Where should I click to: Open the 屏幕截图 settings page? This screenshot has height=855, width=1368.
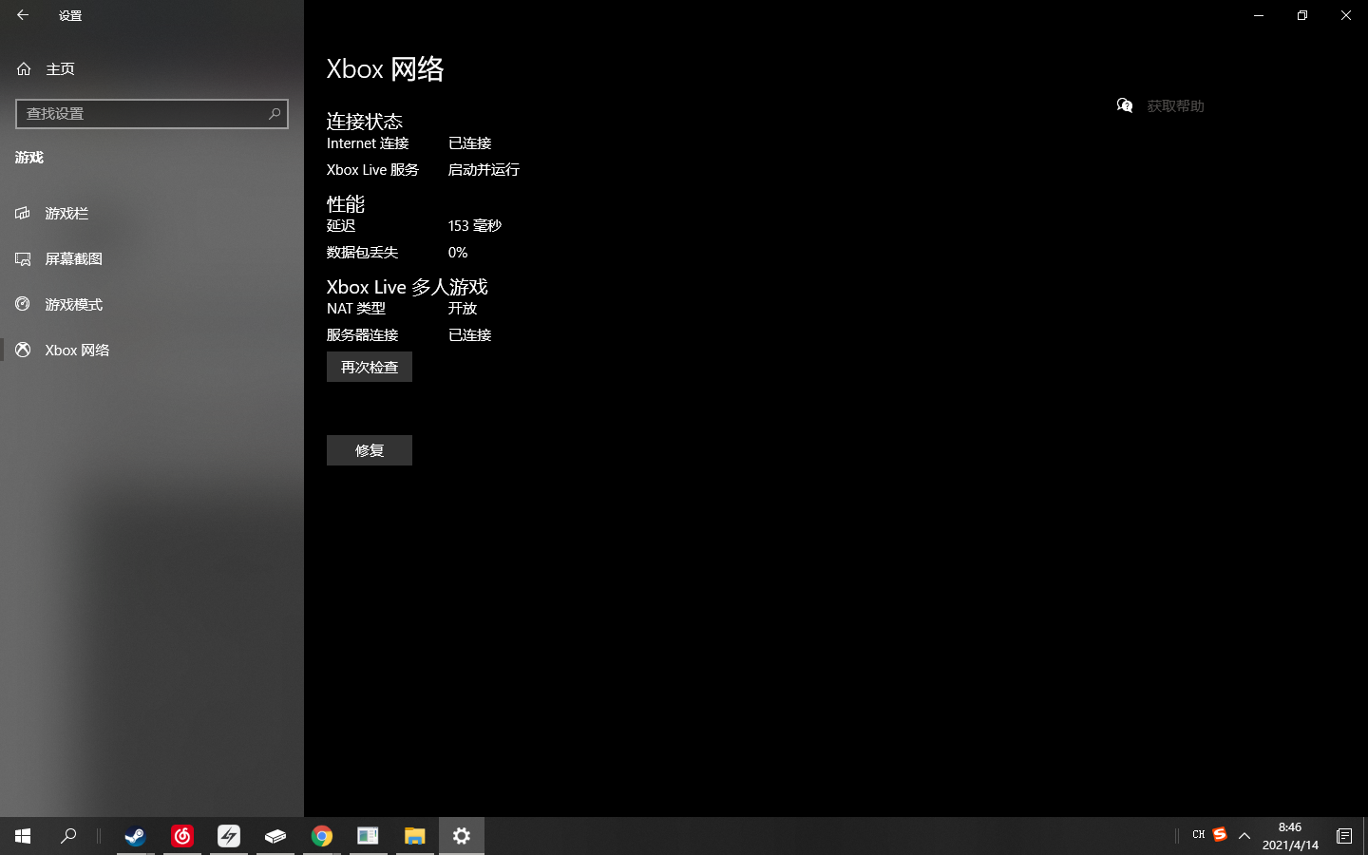pos(152,258)
